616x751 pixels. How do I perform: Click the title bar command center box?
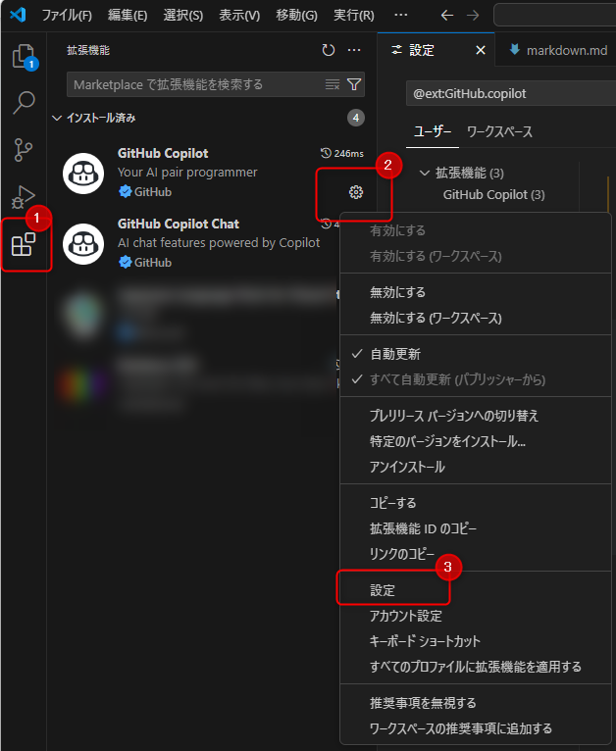[x=554, y=15]
